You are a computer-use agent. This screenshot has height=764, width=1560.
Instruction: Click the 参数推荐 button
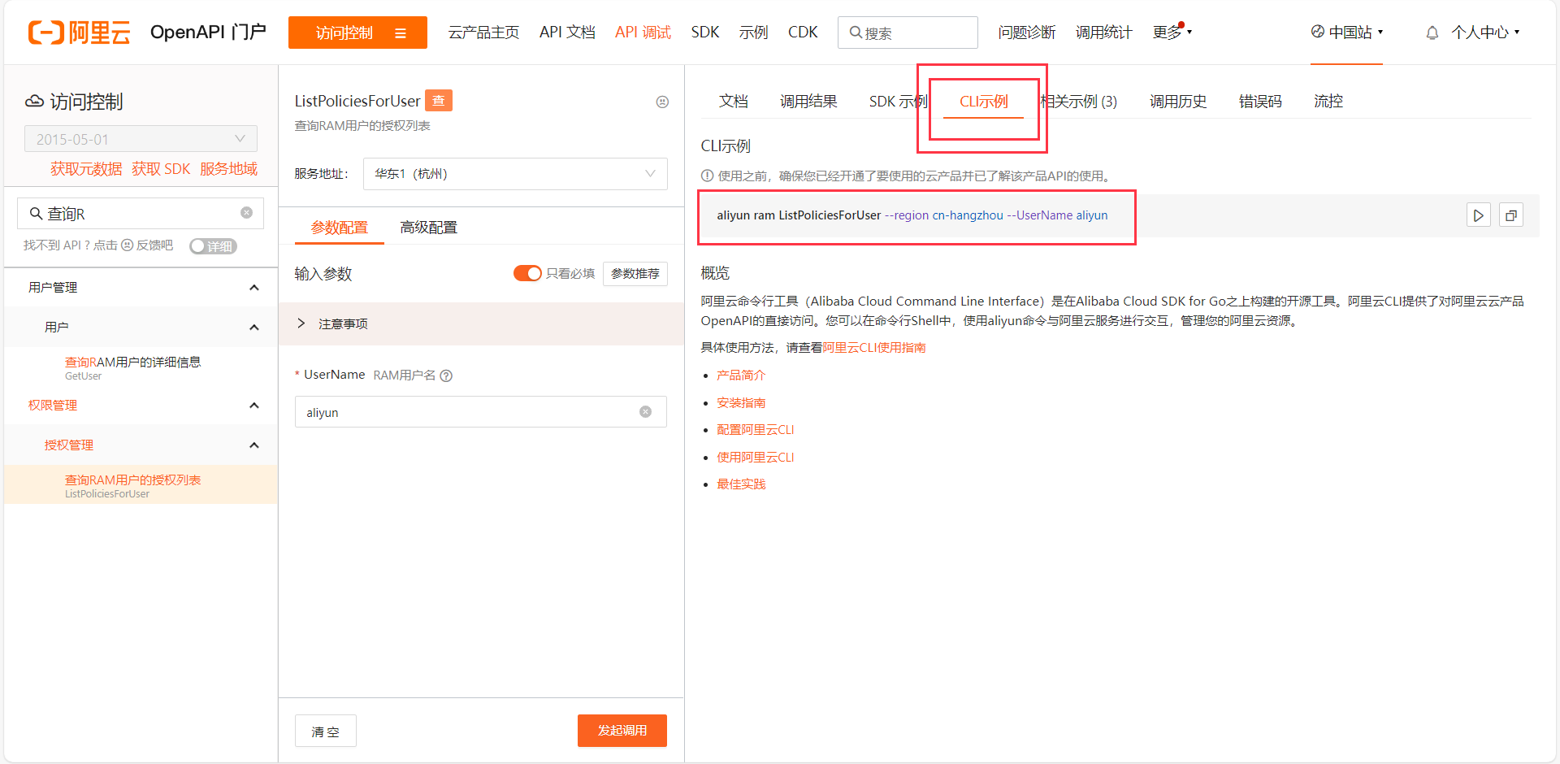click(635, 274)
